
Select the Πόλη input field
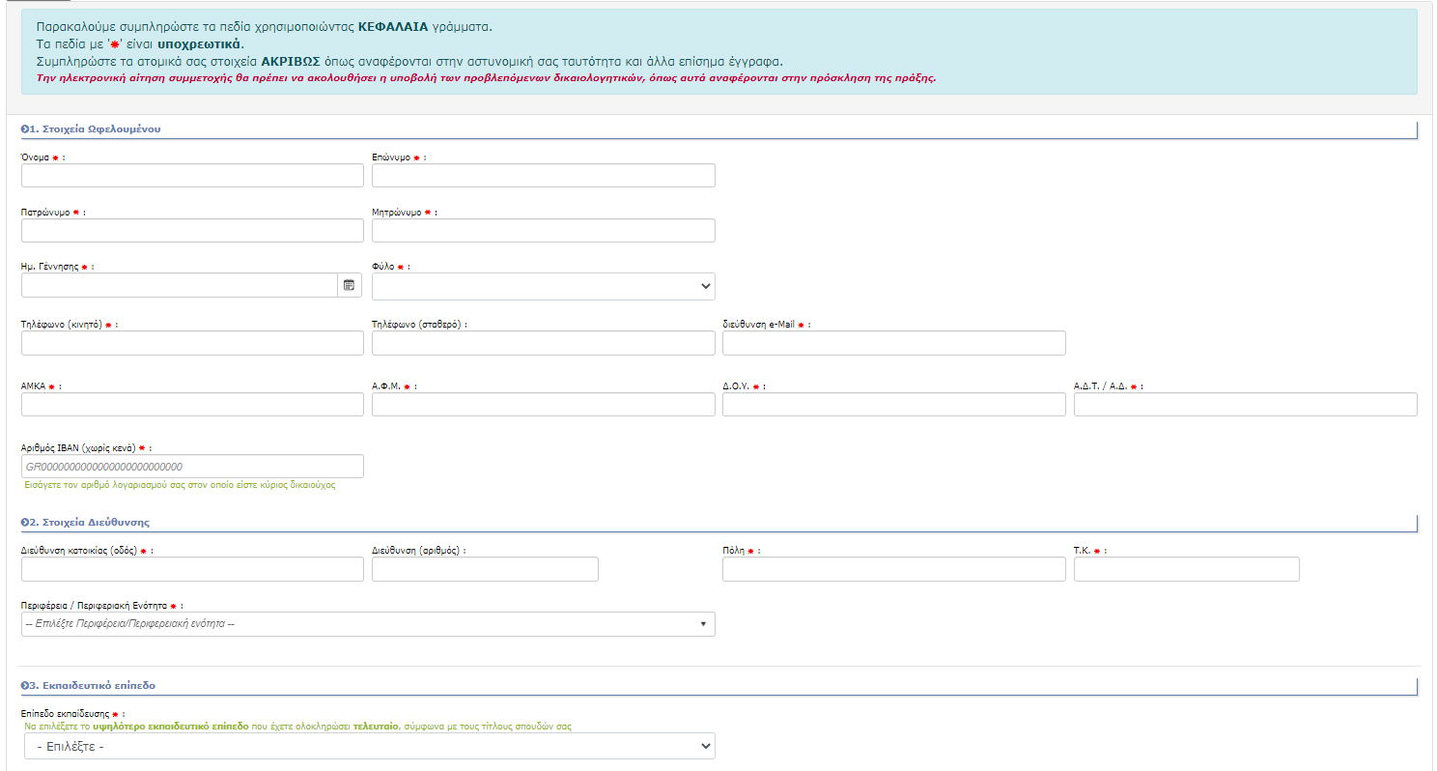pyautogui.click(x=893, y=569)
